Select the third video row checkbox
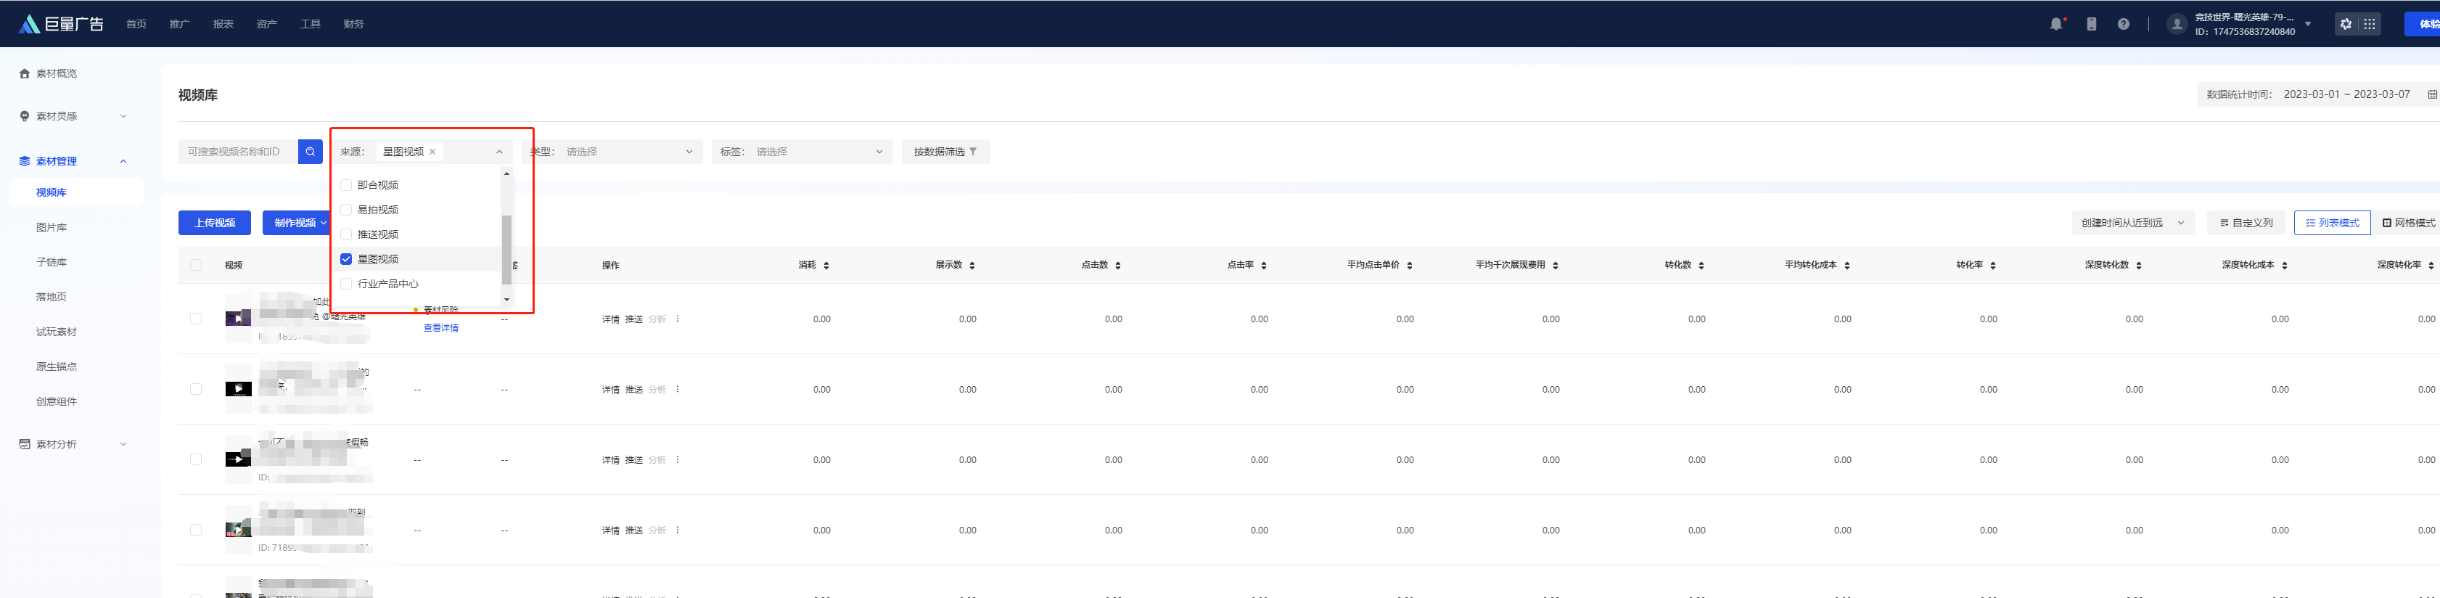 (196, 459)
